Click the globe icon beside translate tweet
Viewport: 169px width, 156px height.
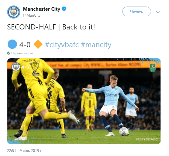[x=9, y=53]
